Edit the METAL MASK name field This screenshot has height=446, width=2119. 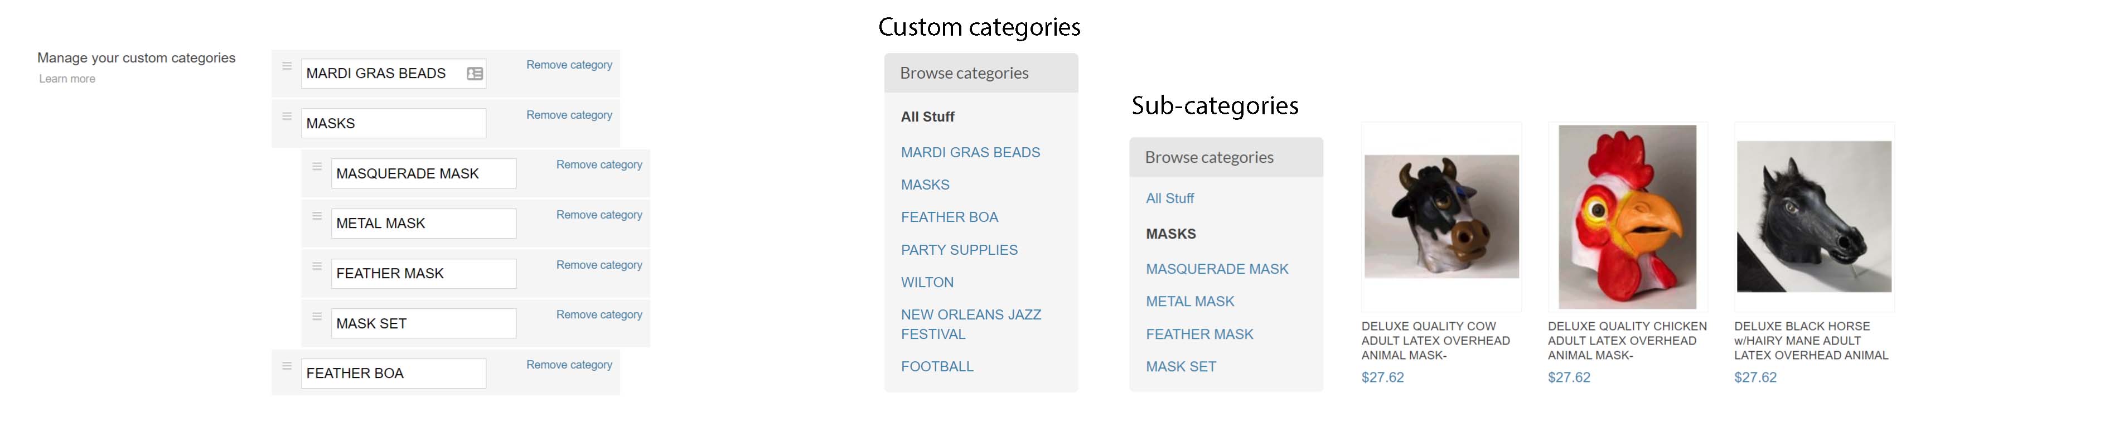click(x=424, y=224)
